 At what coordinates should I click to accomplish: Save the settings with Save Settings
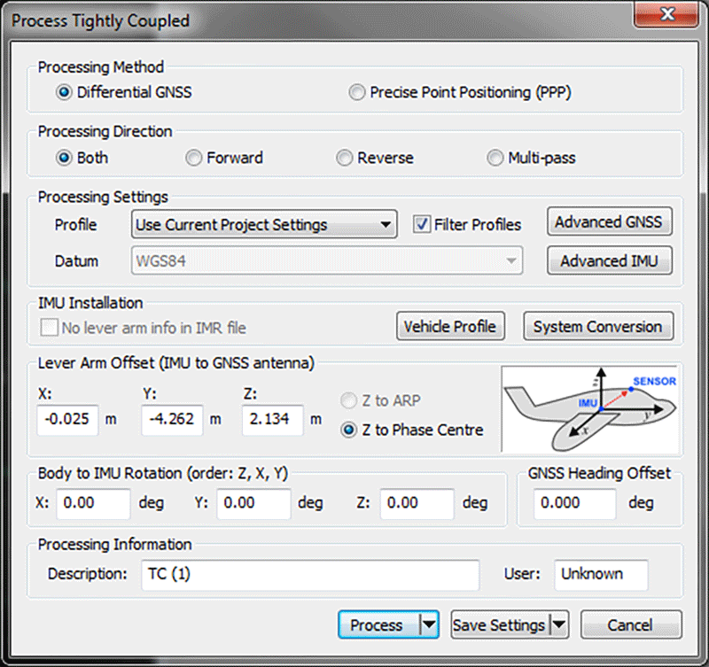500,625
